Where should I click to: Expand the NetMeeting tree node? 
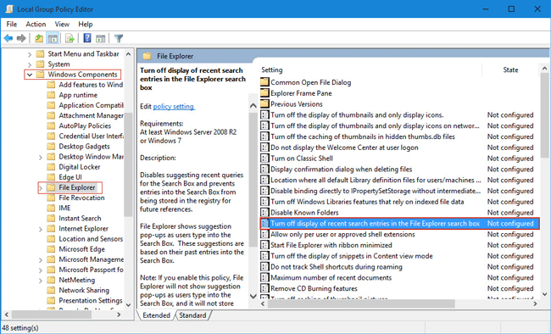(x=41, y=281)
